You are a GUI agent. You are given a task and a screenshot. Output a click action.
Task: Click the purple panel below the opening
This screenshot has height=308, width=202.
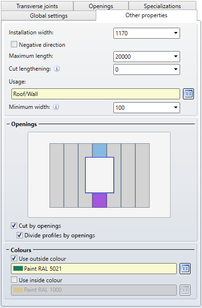(100, 201)
